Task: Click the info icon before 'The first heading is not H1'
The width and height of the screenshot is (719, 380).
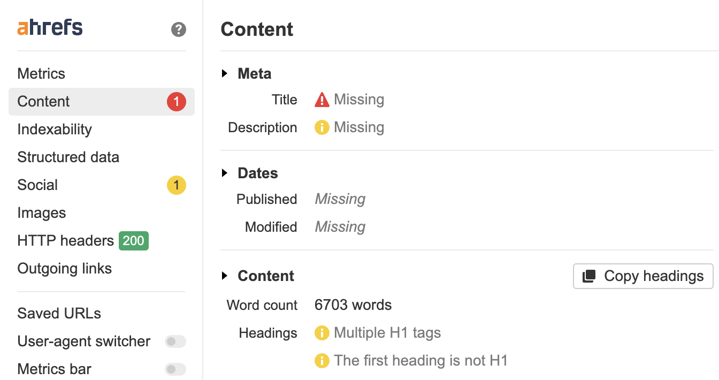Action: 322,360
